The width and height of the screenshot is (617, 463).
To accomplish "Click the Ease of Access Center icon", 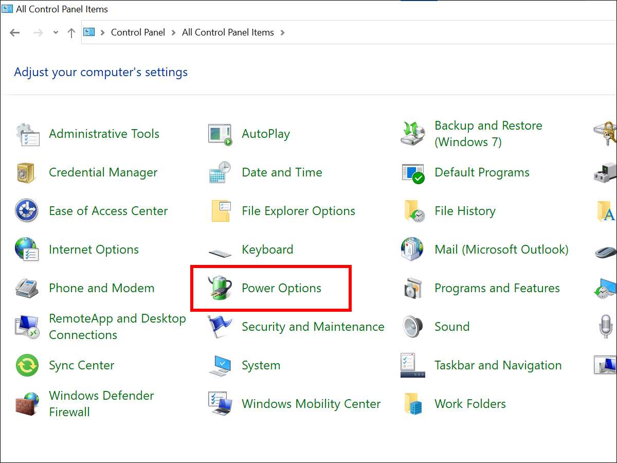I will coord(26,211).
